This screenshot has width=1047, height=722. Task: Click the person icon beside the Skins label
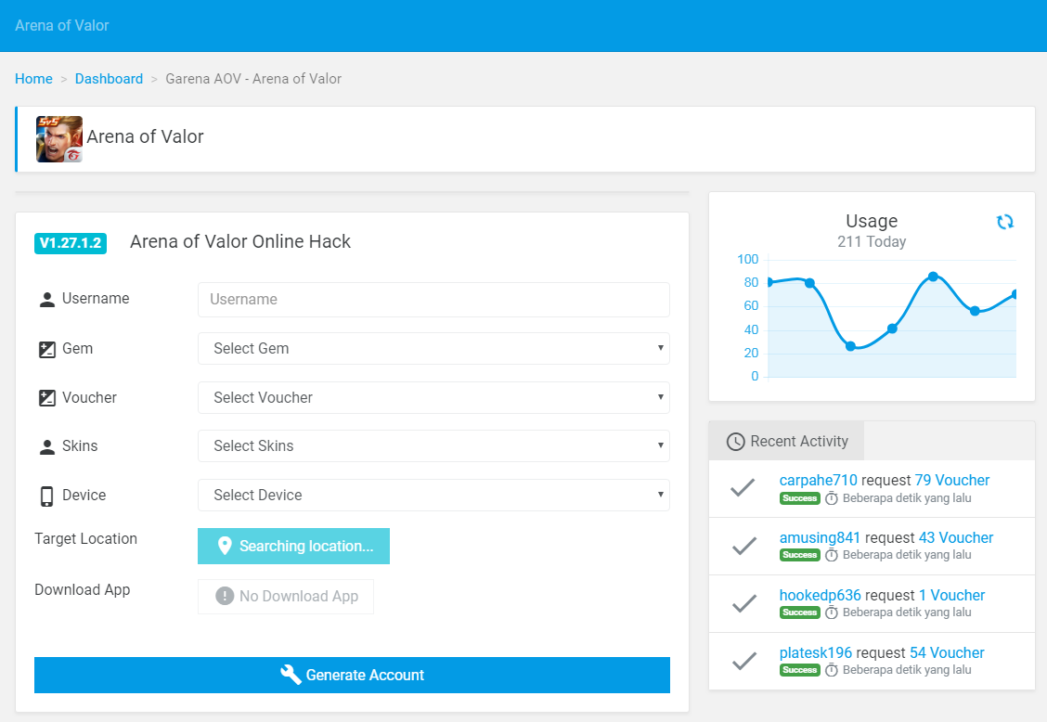pyautogui.click(x=46, y=446)
